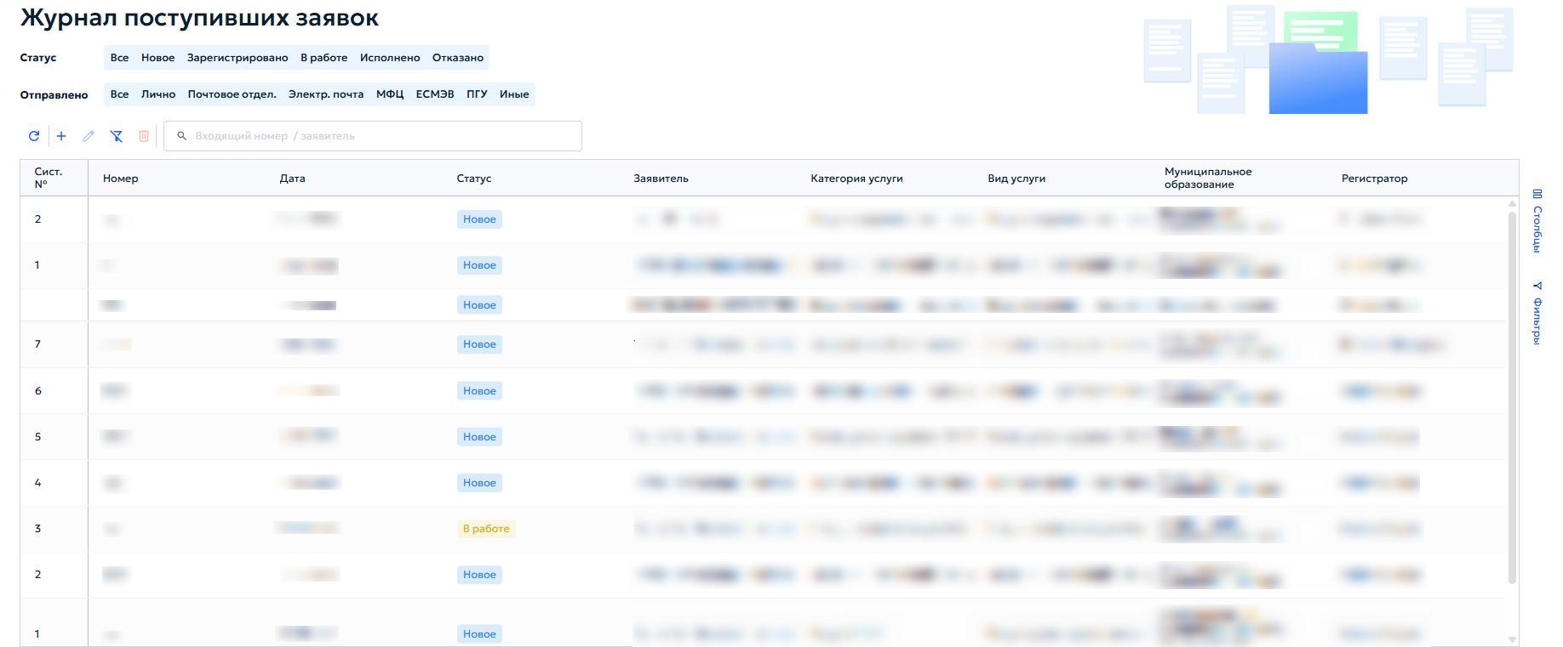Sort by the Номер column header

click(120, 179)
